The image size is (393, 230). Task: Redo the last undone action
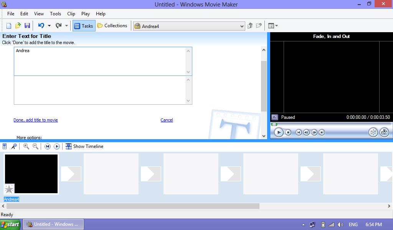(59, 26)
